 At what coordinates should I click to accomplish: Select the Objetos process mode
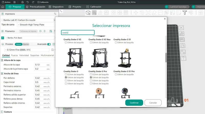pyautogui.click(x=26, y=44)
